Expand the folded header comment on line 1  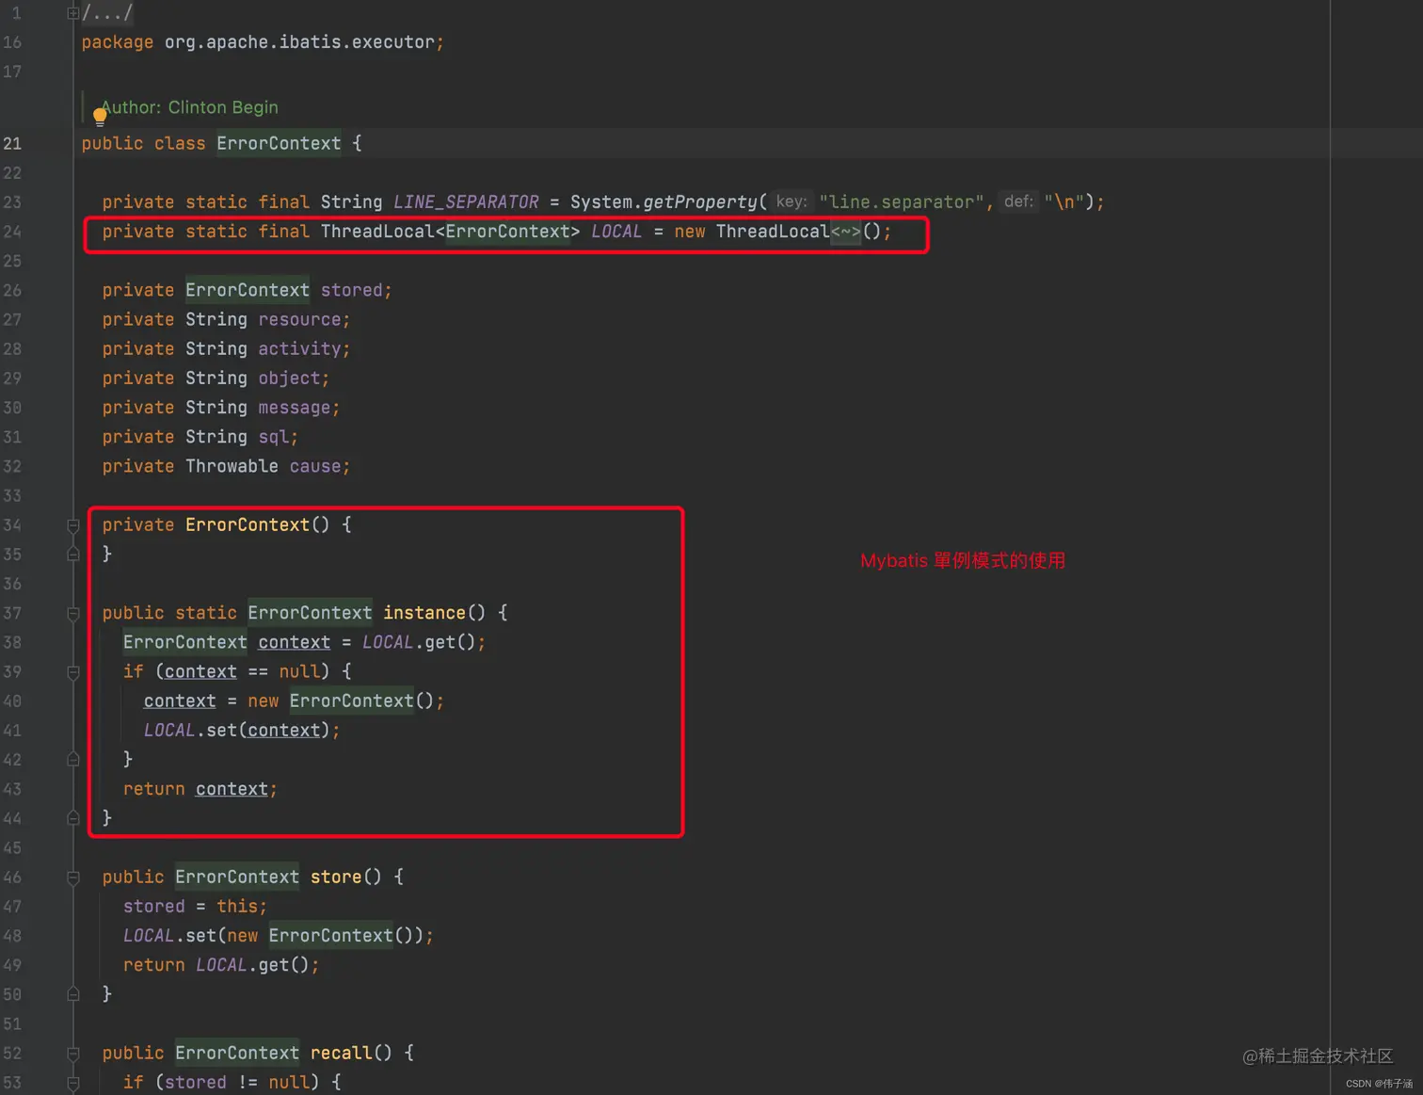click(x=72, y=13)
